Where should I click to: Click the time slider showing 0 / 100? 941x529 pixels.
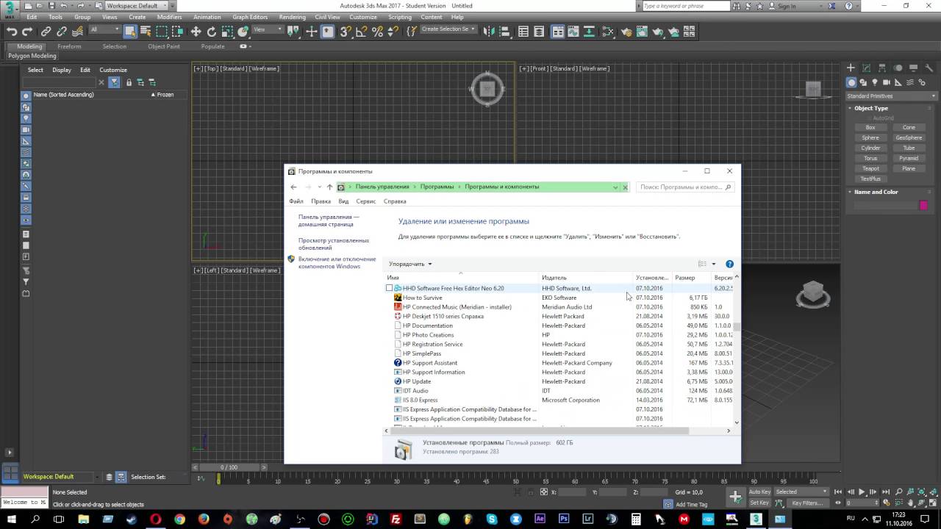229,467
